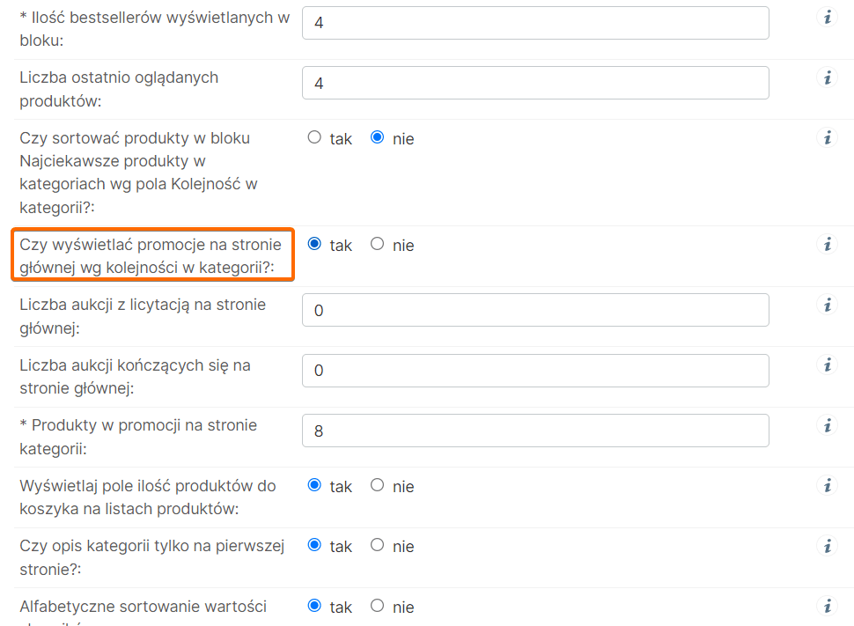Click the highlighted 'Czy wyświetlać promocje' label
Image resolution: width=854 pixels, height=626 pixels.
(151, 255)
